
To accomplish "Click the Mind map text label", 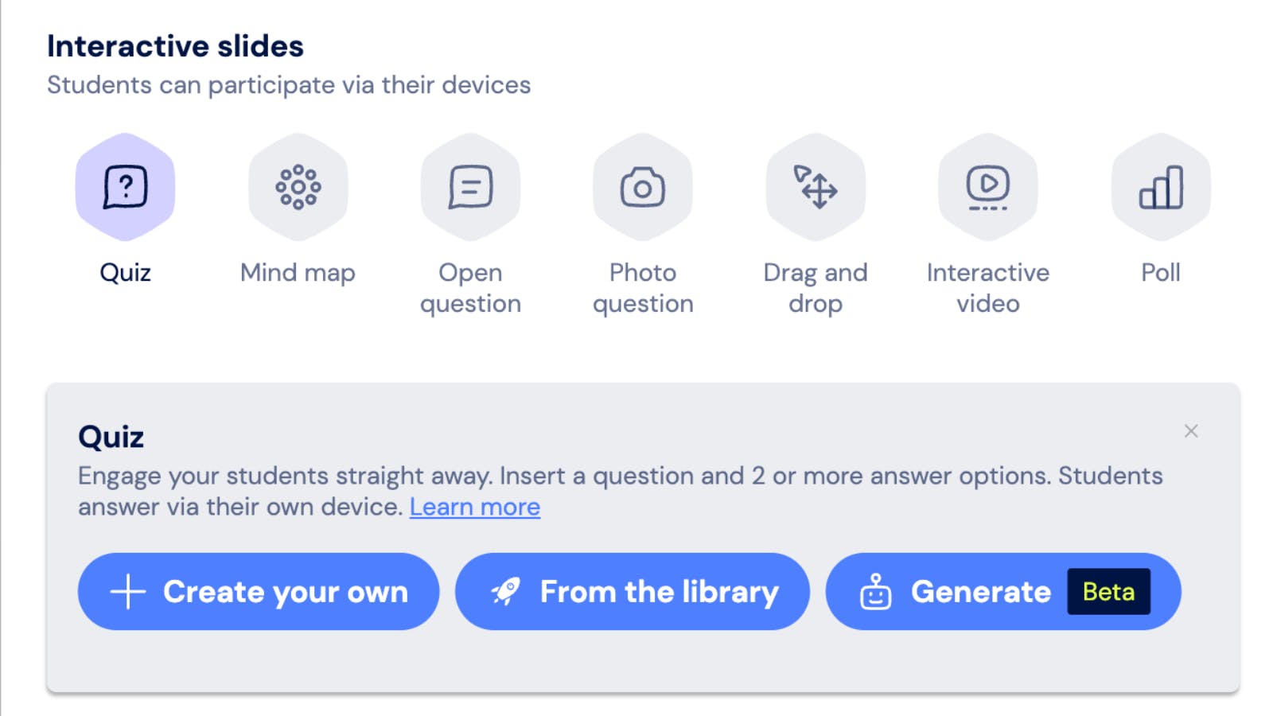I will (298, 273).
